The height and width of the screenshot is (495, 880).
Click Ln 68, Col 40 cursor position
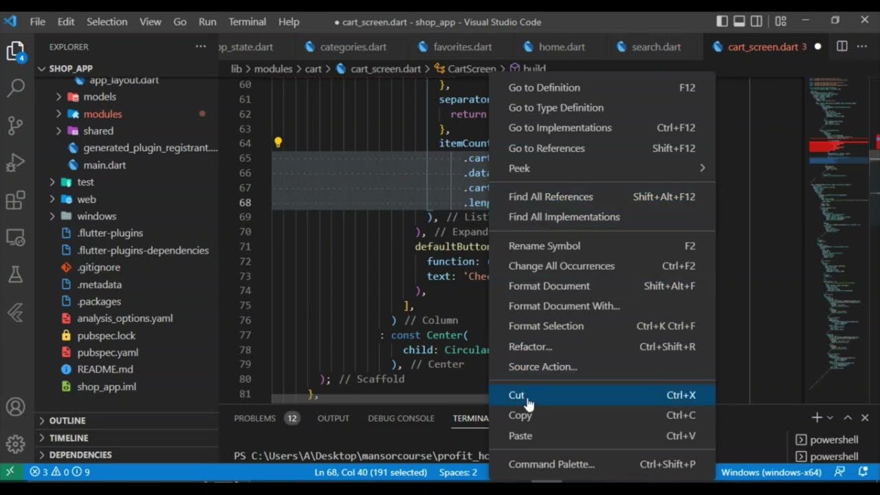pos(371,472)
